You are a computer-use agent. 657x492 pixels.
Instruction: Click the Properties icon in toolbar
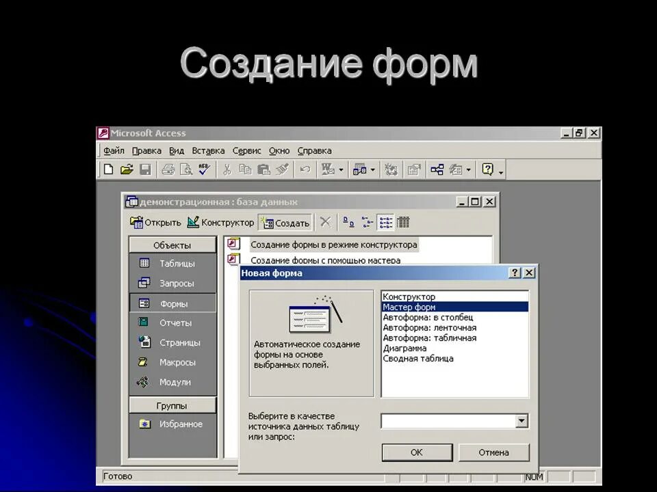coord(413,169)
